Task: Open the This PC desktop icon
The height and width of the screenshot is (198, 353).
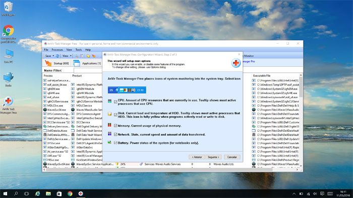Action: click(x=9, y=56)
